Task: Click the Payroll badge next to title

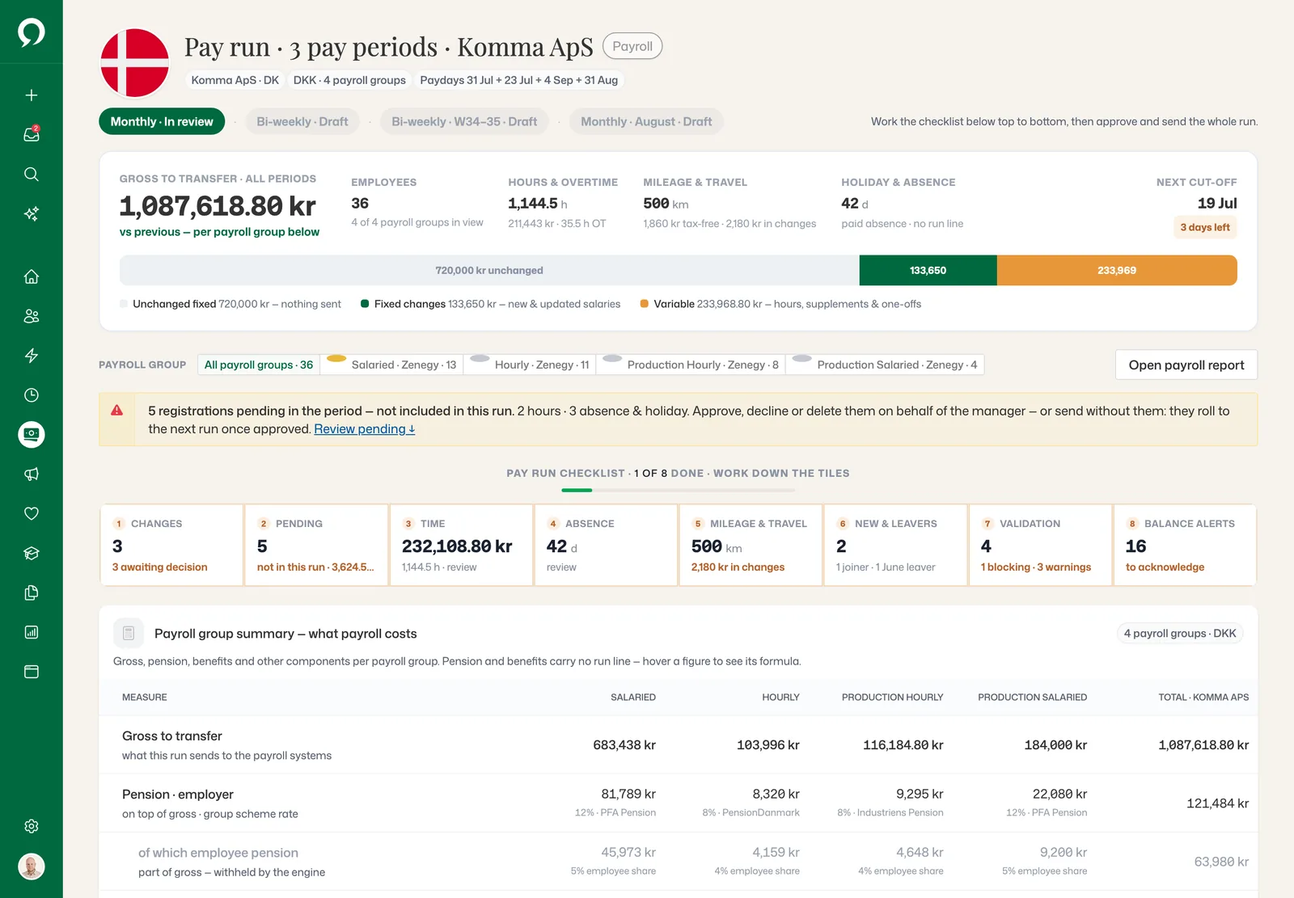Action: point(632,46)
